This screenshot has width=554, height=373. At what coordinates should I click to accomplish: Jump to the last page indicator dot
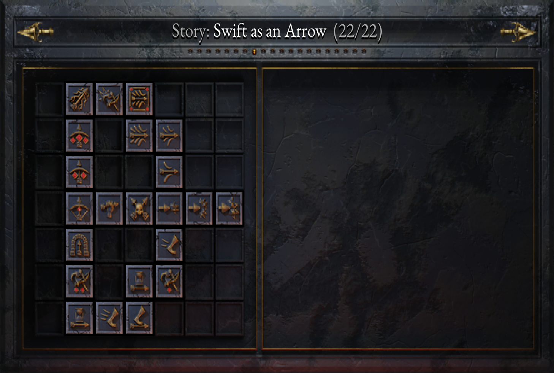coord(364,51)
